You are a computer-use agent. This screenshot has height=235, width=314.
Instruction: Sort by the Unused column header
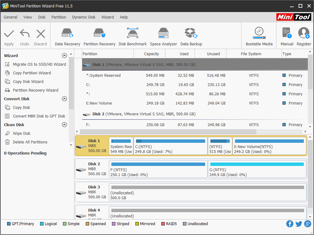pyautogui.click(x=211, y=54)
